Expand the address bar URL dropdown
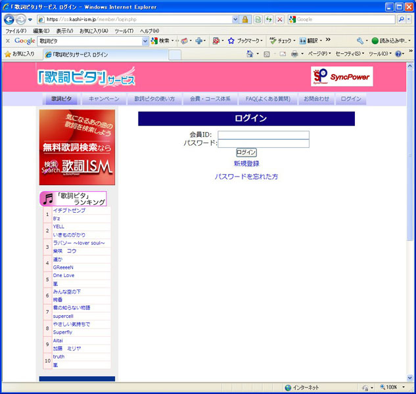The height and width of the screenshot is (394, 416). 235,20
